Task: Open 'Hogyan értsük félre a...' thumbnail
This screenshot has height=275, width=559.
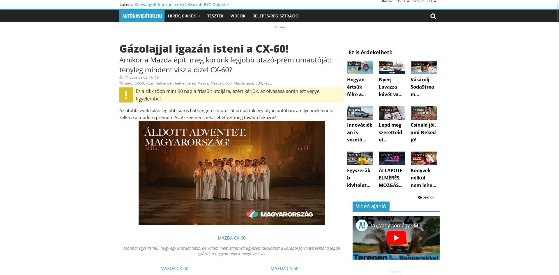Action: point(360,67)
